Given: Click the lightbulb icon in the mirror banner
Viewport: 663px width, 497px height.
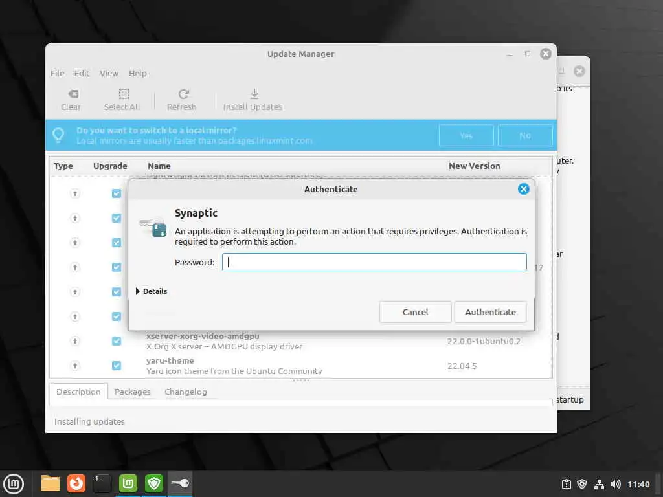Looking at the screenshot, I should pyautogui.click(x=58, y=135).
